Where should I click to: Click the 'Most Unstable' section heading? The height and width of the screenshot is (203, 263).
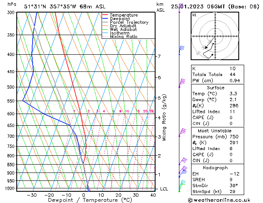(214, 131)
